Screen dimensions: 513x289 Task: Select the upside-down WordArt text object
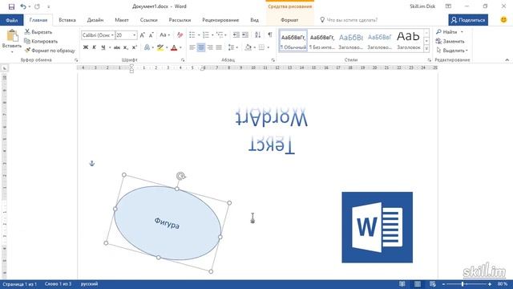pos(271,130)
